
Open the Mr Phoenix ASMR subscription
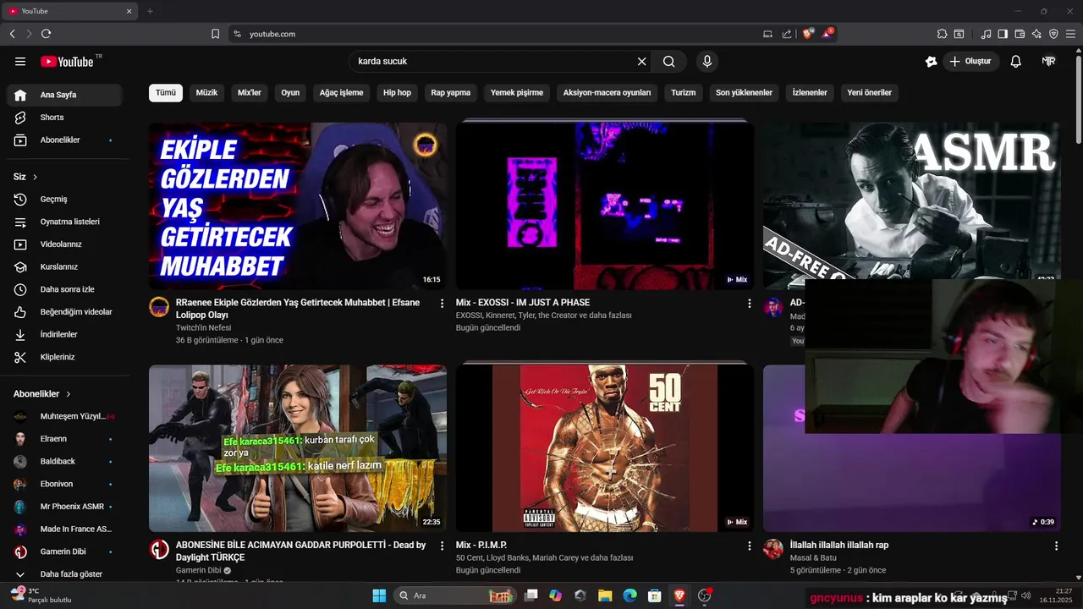pyautogui.click(x=64, y=507)
